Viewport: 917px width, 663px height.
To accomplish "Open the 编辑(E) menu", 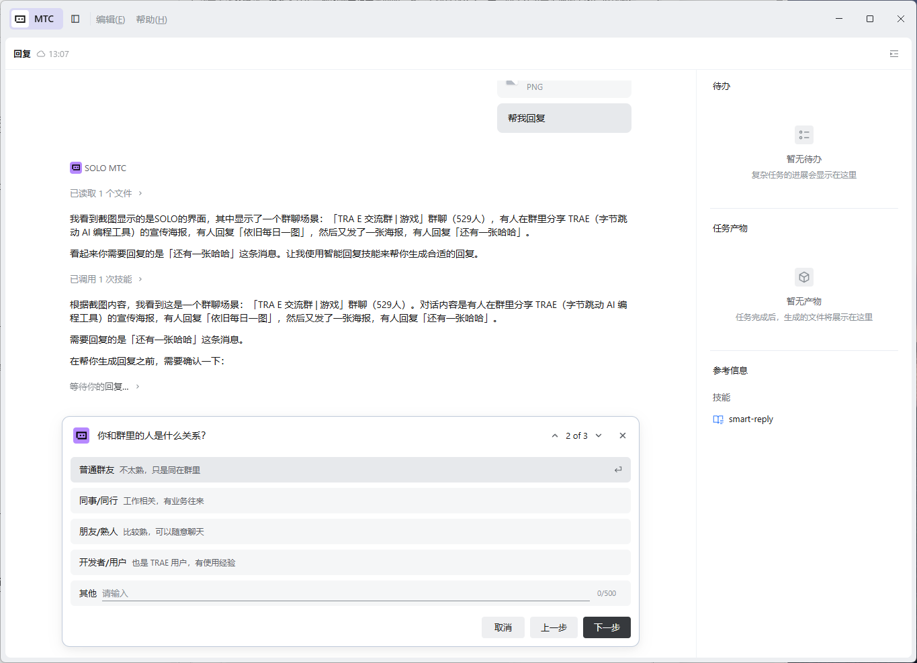I will [110, 19].
